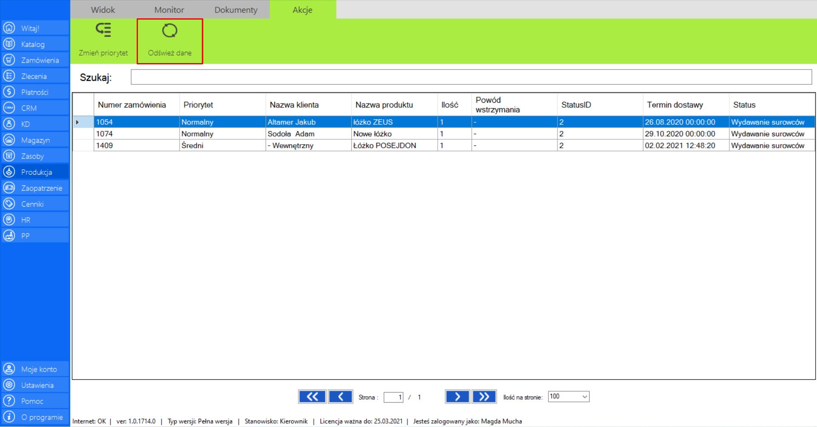Click product cell łóżko ZEUS
This screenshot has height=427, width=817.
click(395, 122)
